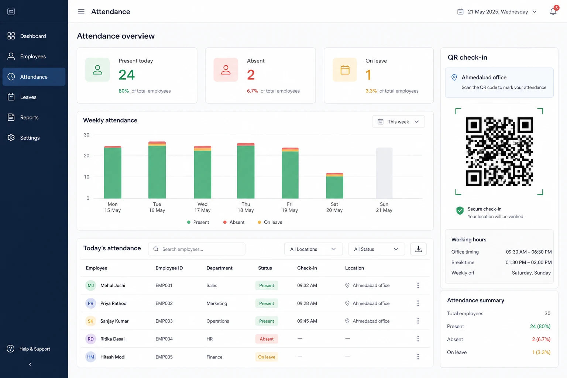
Task: Expand the date selector dropdown
Action: [x=535, y=12]
